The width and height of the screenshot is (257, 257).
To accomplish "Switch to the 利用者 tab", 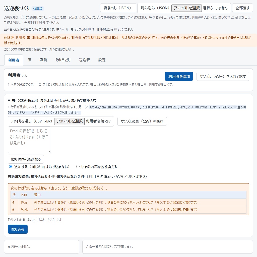I will [x=14, y=60].
